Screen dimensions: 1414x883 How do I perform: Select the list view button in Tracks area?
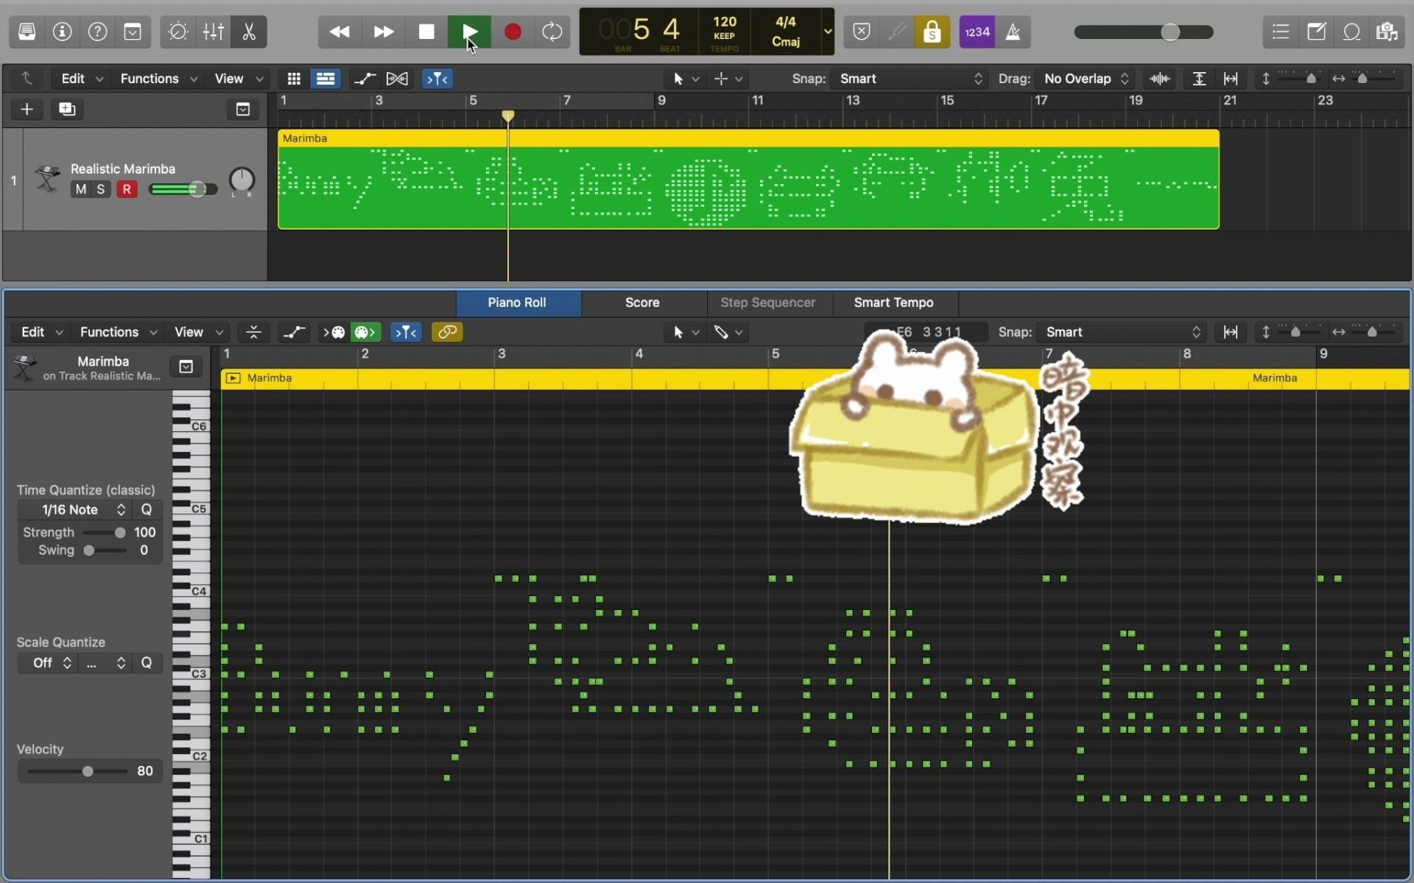[326, 79]
